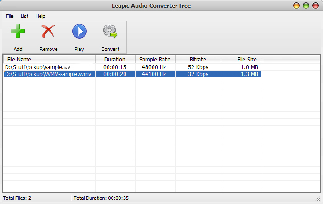Click the 00:00:20 duration cell
Image resolution: width=323 pixels, height=204 pixels.
point(115,74)
